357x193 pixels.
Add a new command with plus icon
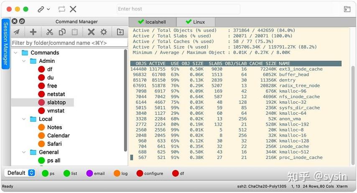coord(33,32)
